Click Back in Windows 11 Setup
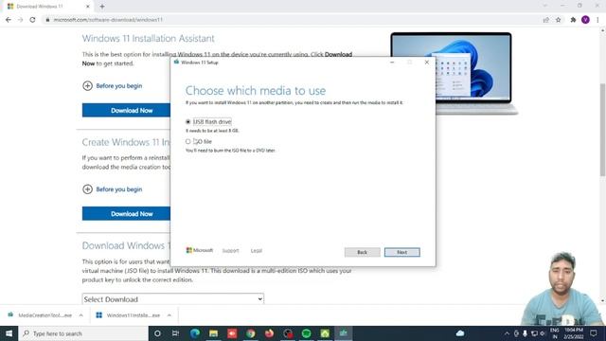The width and height of the screenshot is (606, 341). [x=362, y=252]
